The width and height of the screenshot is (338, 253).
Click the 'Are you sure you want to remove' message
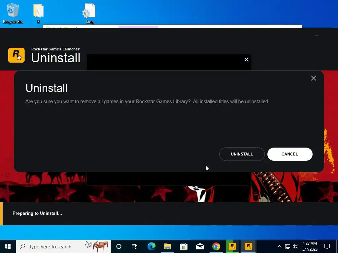147,101
